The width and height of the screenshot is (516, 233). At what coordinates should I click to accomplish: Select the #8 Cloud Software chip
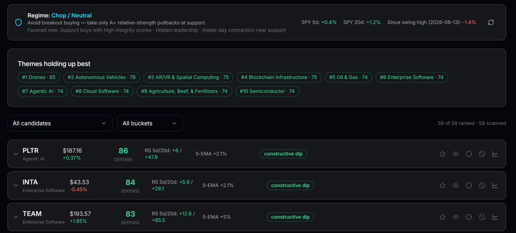(102, 91)
